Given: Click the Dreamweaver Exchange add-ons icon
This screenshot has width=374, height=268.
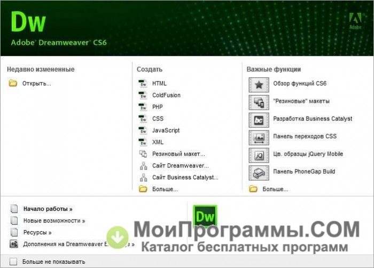Looking at the screenshot, I should click(14, 244).
